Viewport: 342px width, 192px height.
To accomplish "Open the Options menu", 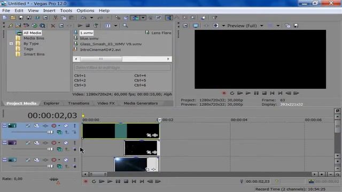I will click(85, 11).
